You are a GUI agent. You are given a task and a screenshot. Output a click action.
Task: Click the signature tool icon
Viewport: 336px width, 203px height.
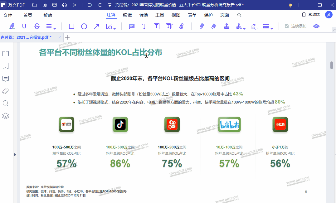(x=254, y=27)
